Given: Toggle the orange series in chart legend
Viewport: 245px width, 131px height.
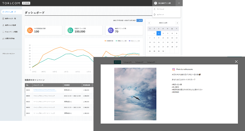Looking at the screenshot, I should (x=109, y=41).
